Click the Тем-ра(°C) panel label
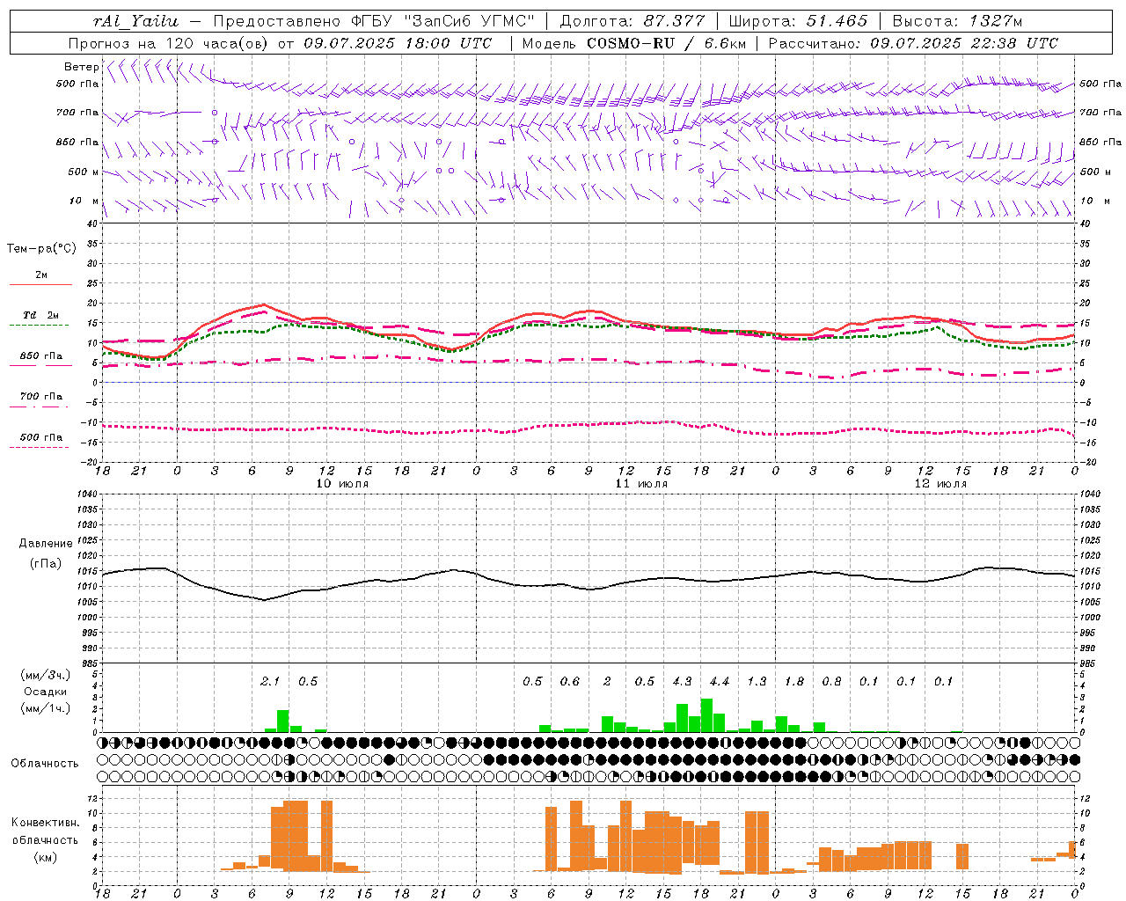The height and width of the screenshot is (901, 1126). coord(41,249)
